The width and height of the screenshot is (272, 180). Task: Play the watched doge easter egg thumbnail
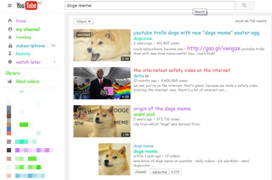(x=102, y=45)
